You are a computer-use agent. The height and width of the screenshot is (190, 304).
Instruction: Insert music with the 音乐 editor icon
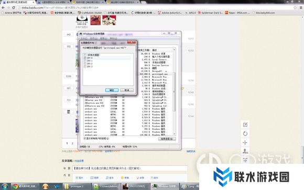pos(110,178)
